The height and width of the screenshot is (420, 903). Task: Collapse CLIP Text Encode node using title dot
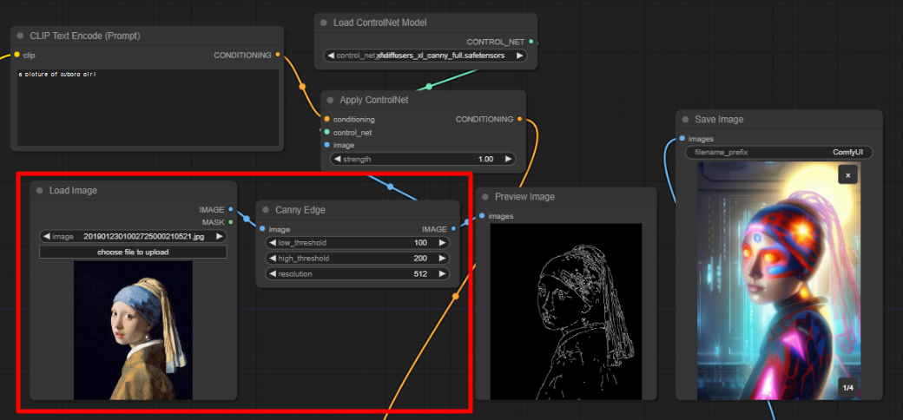click(x=20, y=36)
